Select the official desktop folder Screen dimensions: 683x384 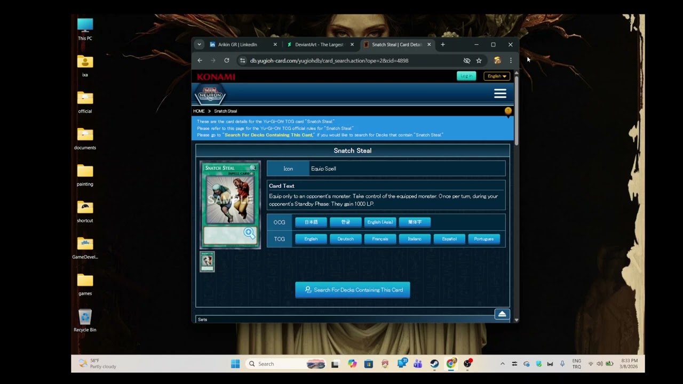click(85, 102)
